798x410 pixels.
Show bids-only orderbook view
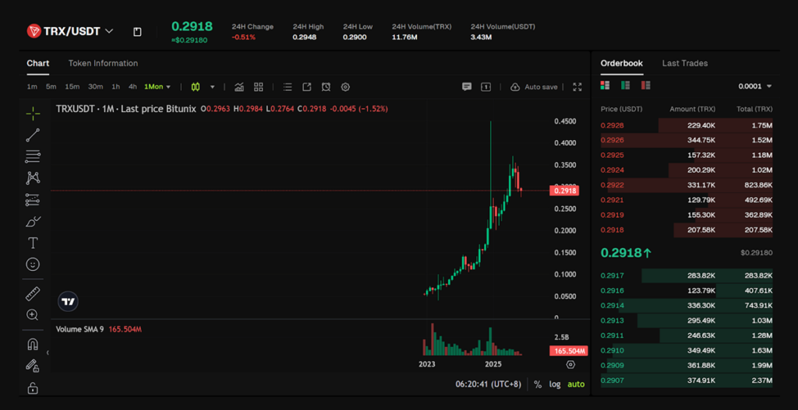[x=626, y=86]
